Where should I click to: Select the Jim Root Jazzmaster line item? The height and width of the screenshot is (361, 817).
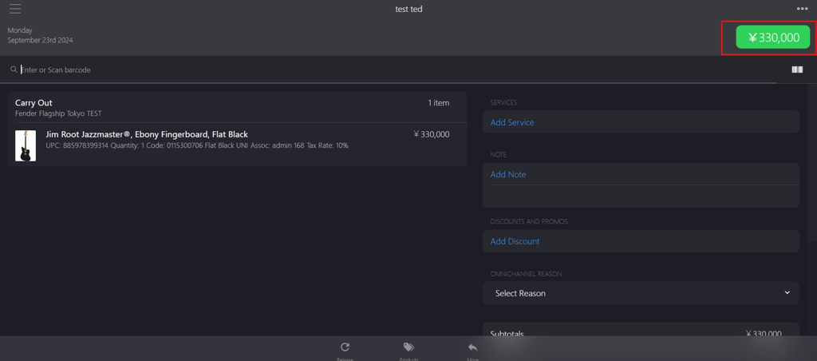click(237, 145)
